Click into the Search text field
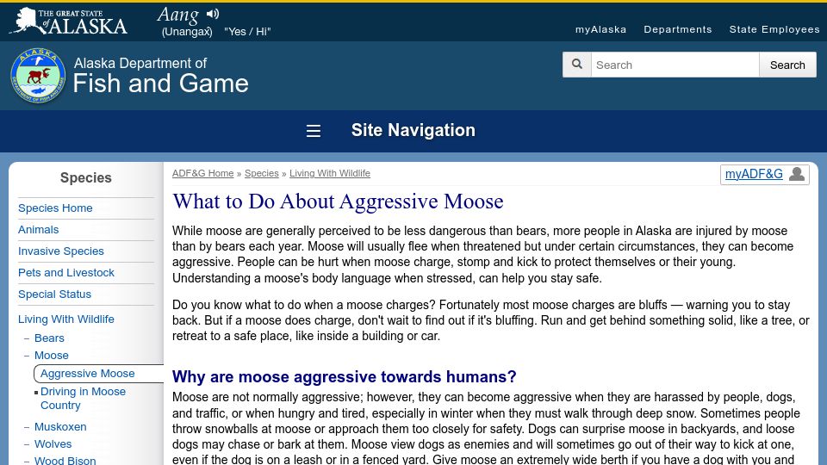Screen dimensions: 827x465 coord(675,65)
